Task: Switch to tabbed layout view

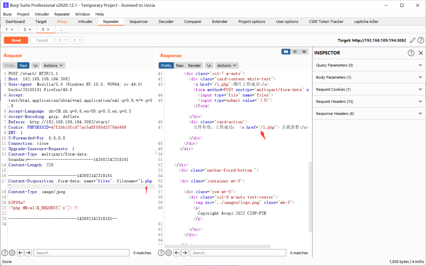Action: click(304, 52)
